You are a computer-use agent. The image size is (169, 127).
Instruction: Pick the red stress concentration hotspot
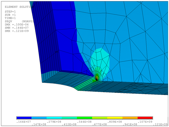pyautogui.click(x=97, y=79)
